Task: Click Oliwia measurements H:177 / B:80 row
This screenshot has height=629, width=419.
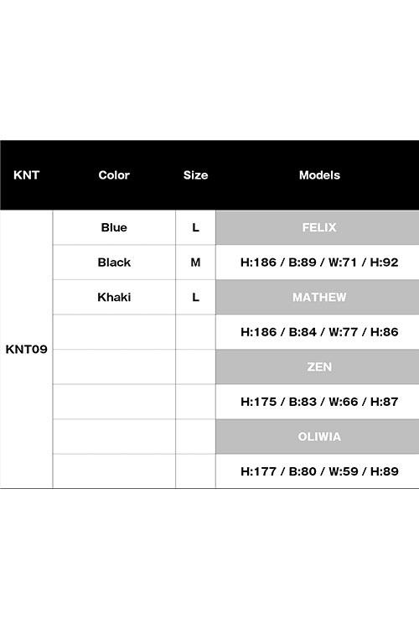Action: point(318,471)
